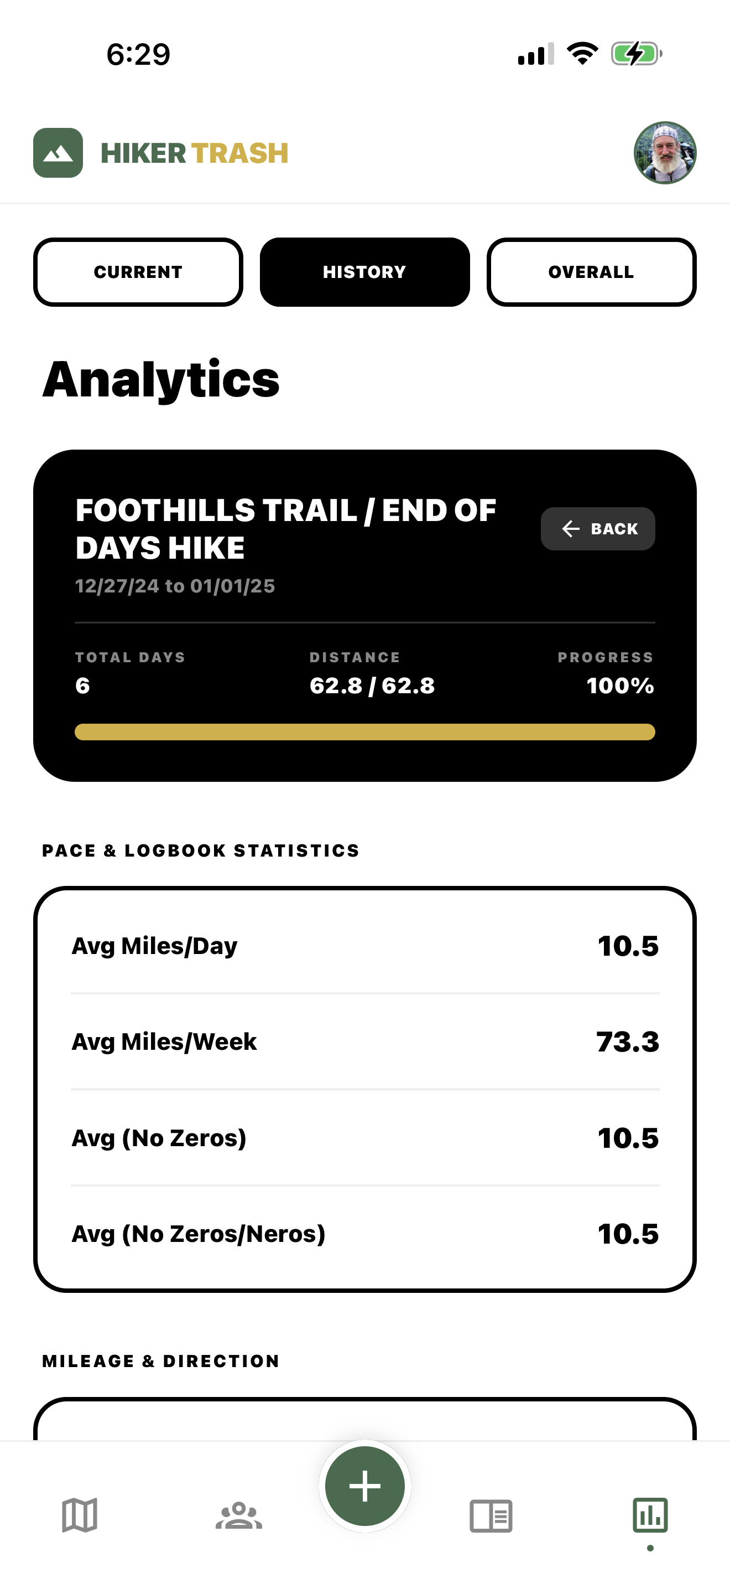Open the map view icon
This screenshot has height=1588, width=730.
pyautogui.click(x=81, y=1517)
